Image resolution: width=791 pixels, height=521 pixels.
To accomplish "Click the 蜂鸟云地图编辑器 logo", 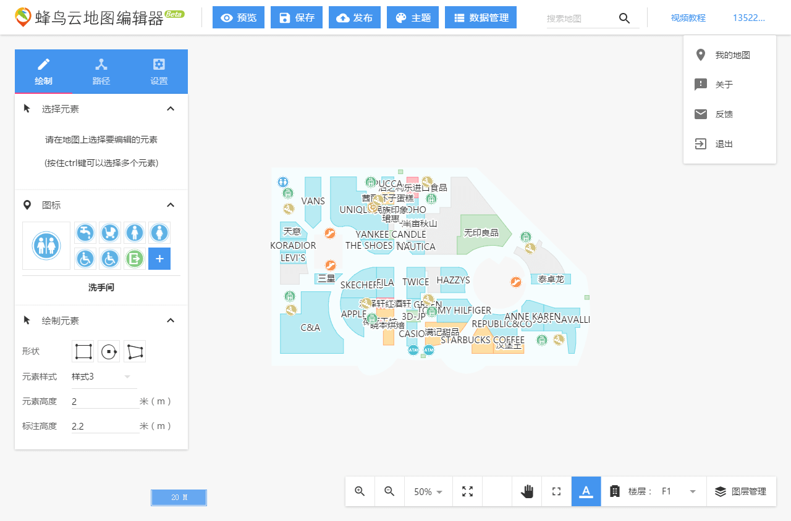I will click(x=99, y=17).
